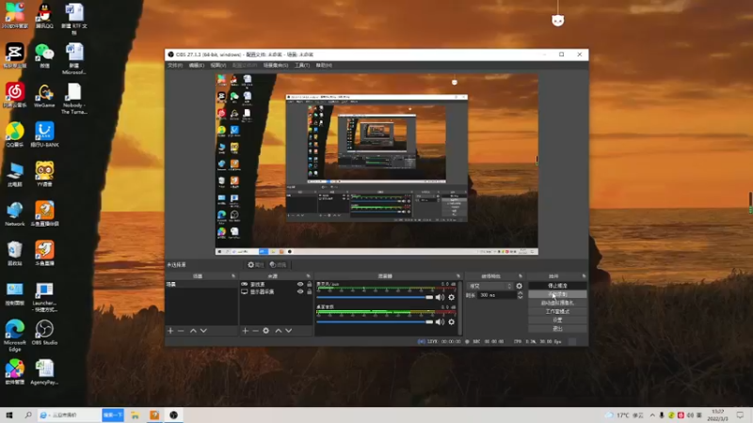Viewport: 753px width, 423px height.
Task: Open Network desktop icon
Action: pyautogui.click(x=15, y=214)
